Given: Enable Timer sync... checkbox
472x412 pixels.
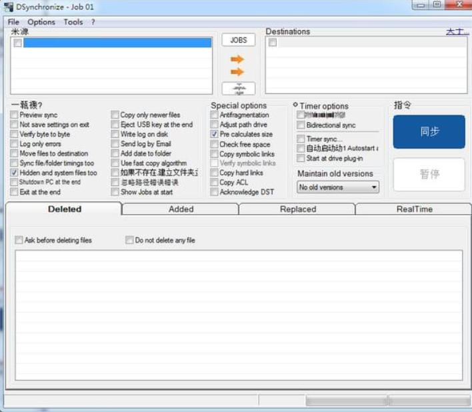Looking at the screenshot, I should pyautogui.click(x=301, y=139).
